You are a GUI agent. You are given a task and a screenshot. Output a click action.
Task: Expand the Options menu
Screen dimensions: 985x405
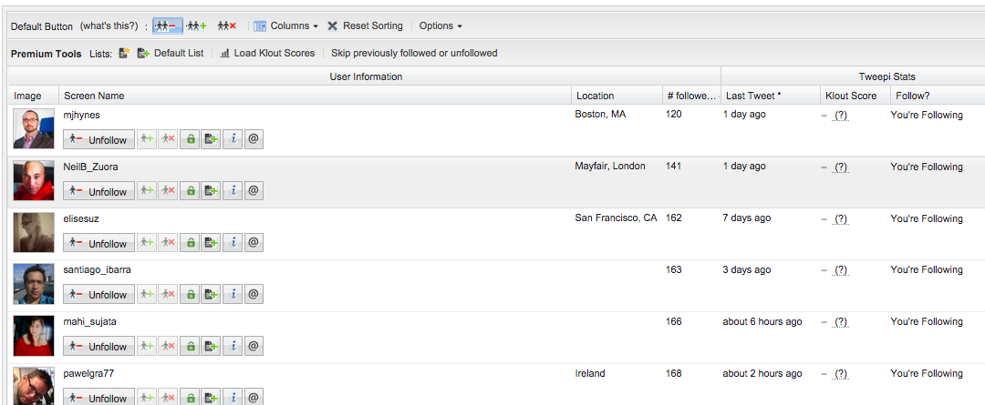(441, 26)
